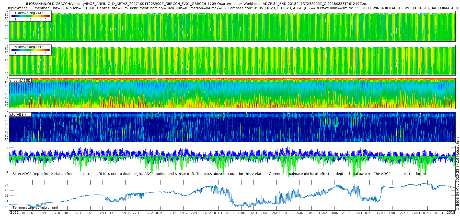Click the '21/01' date tick
The height and width of the screenshot is (217, 460).
[265, 213]
